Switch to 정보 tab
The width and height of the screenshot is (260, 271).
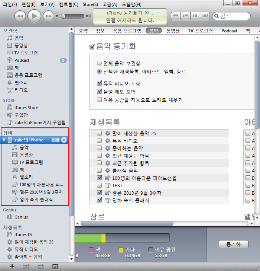pyautogui.click(x=100, y=31)
